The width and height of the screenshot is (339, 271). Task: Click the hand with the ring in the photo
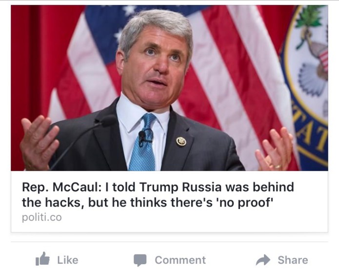coord(275,149)
